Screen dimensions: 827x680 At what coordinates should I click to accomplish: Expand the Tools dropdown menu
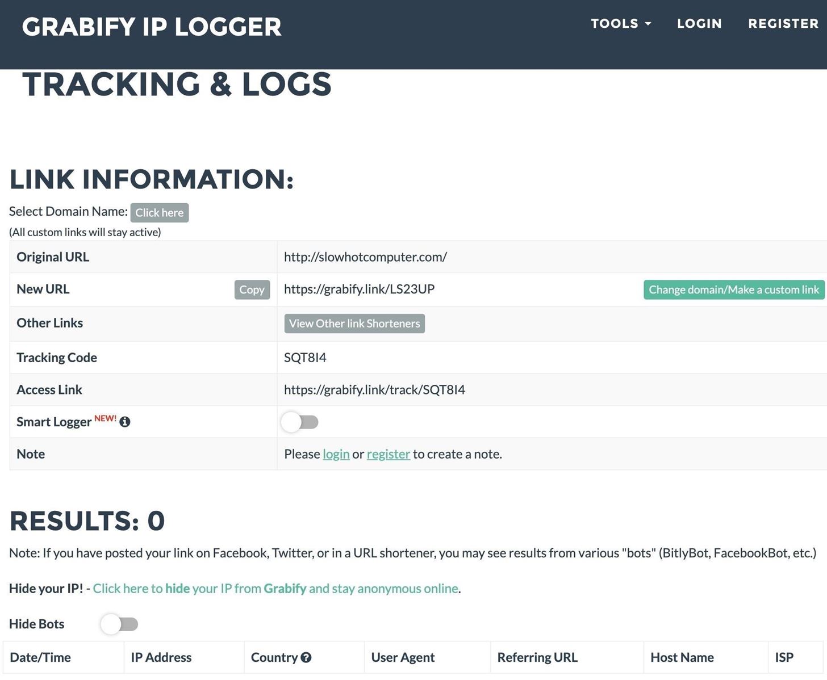tap(621, 23)
